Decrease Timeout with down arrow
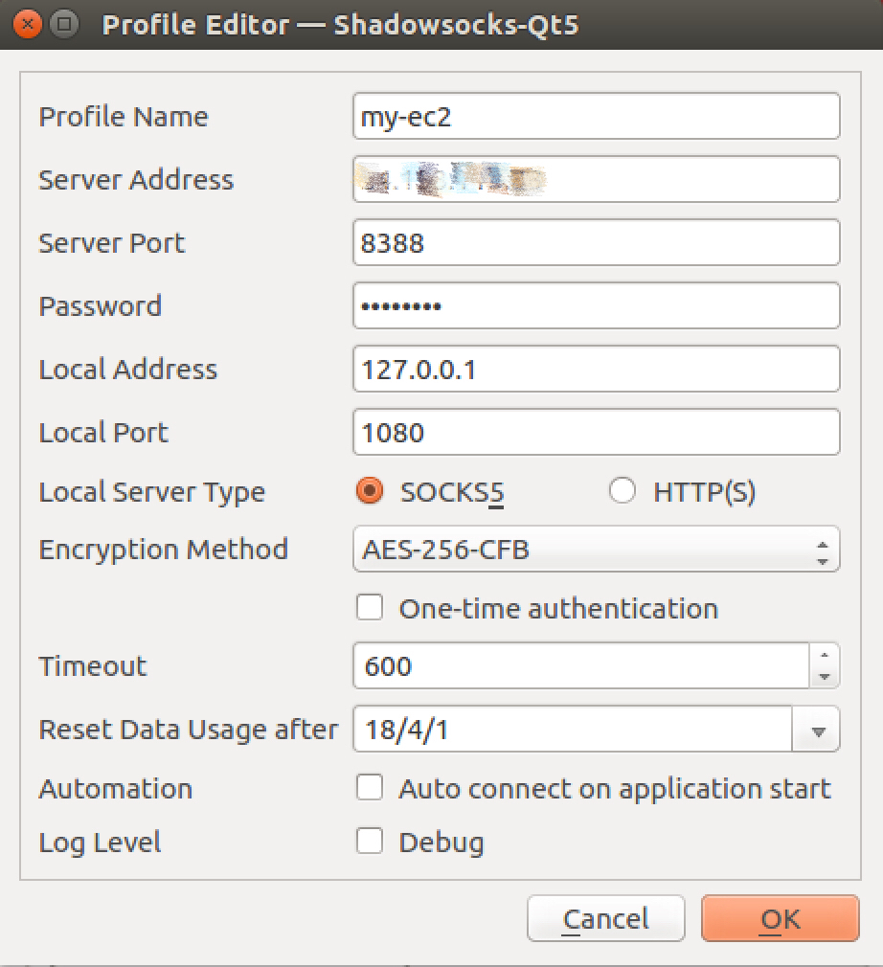 click(x=825, y=677)
